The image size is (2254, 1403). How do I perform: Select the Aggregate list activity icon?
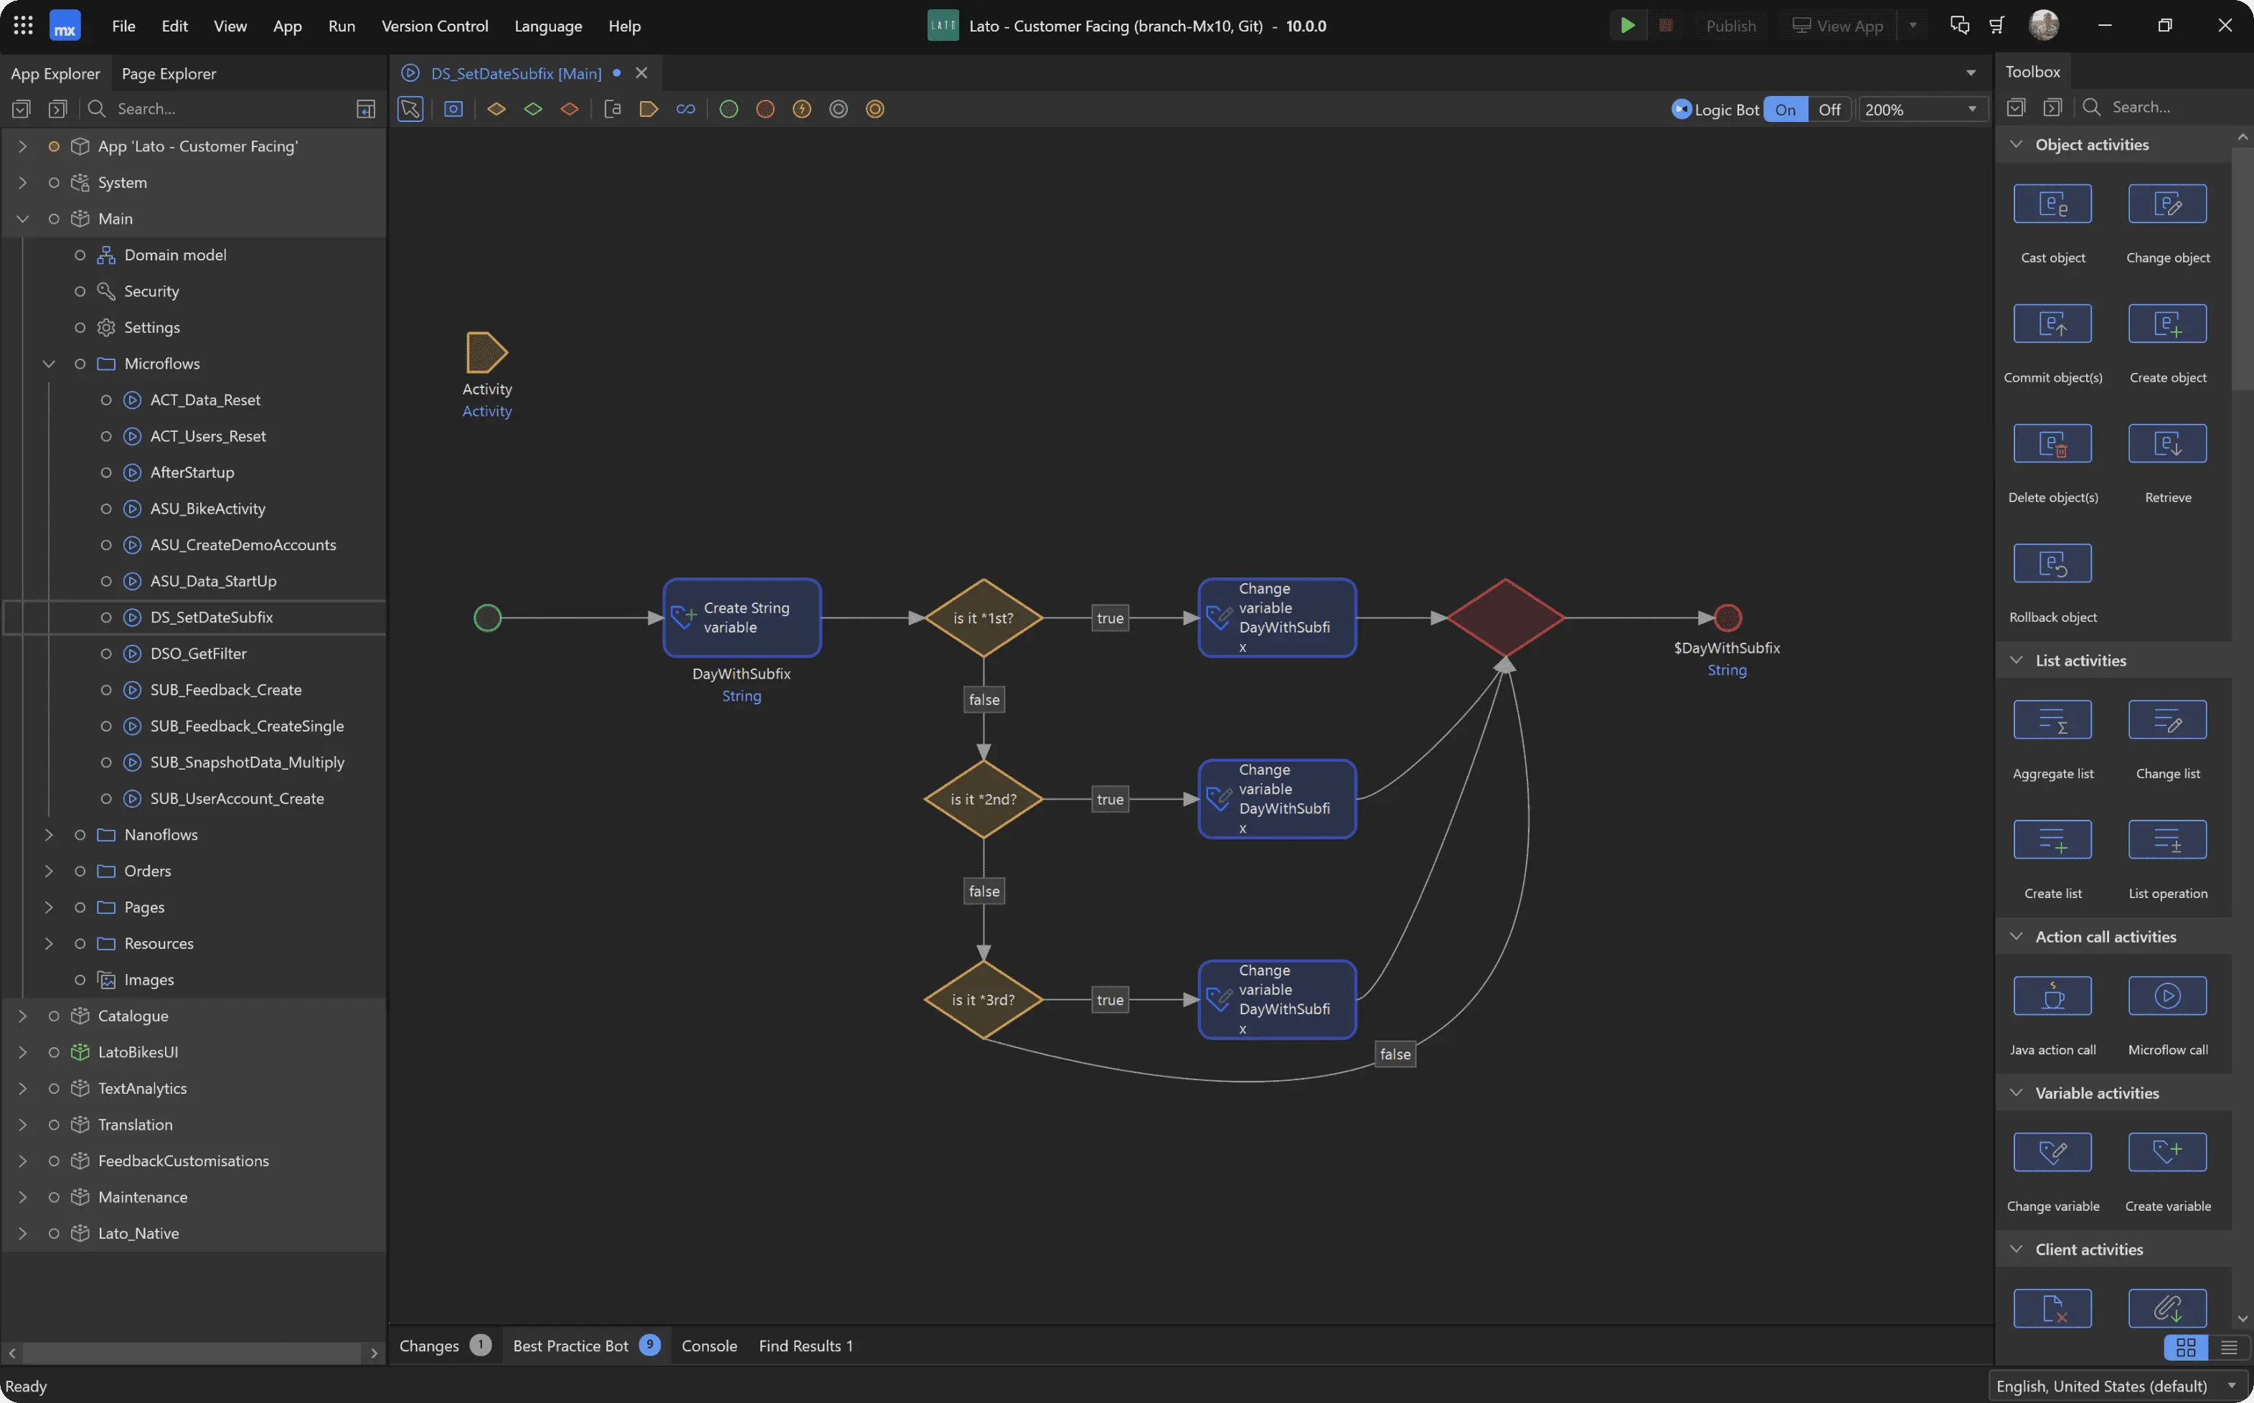(x=2052, y=720)
